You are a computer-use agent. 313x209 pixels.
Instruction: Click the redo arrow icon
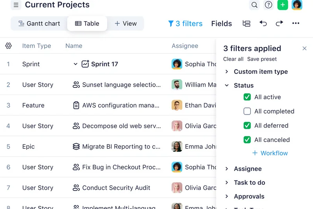279,24
